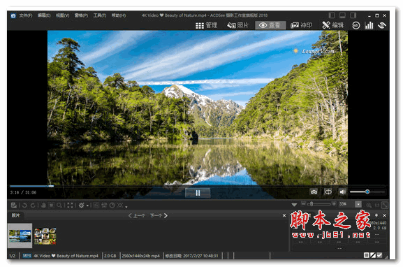
Task: Click the 2.0 GB size in status bar
Action: [x=110, y=256]
